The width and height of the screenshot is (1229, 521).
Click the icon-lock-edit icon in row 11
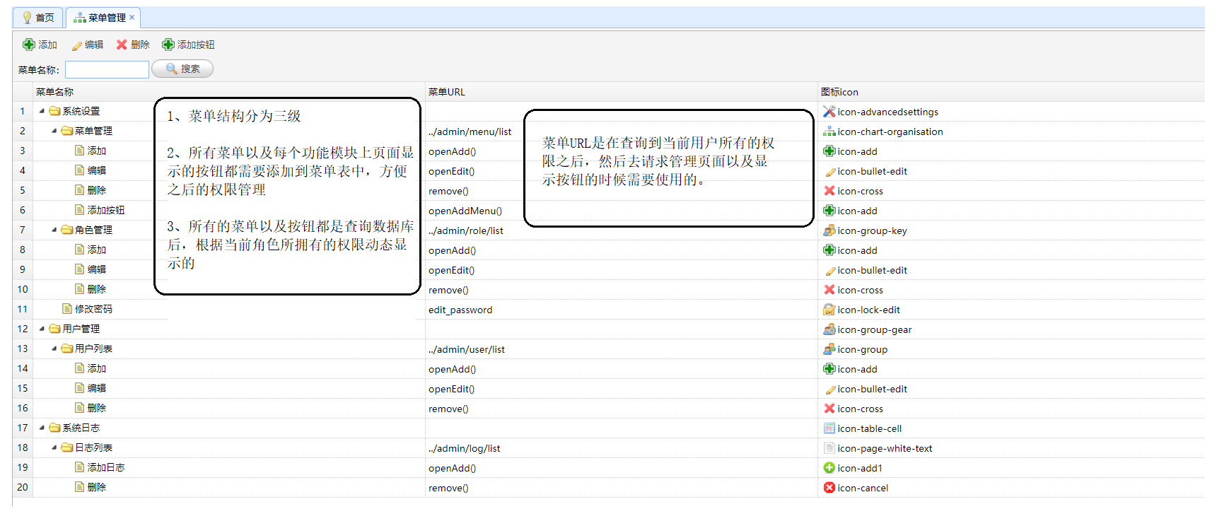tap(829, 310)
